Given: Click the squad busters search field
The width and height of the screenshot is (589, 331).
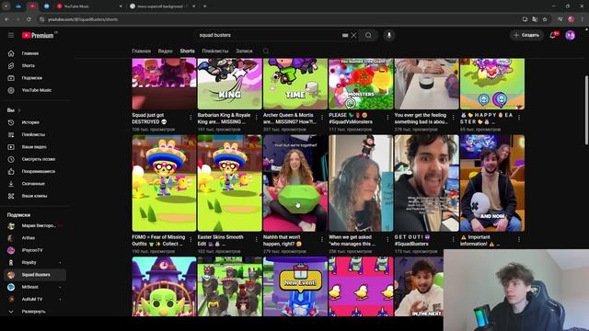Looking at the screenshot, I should 269,35.
